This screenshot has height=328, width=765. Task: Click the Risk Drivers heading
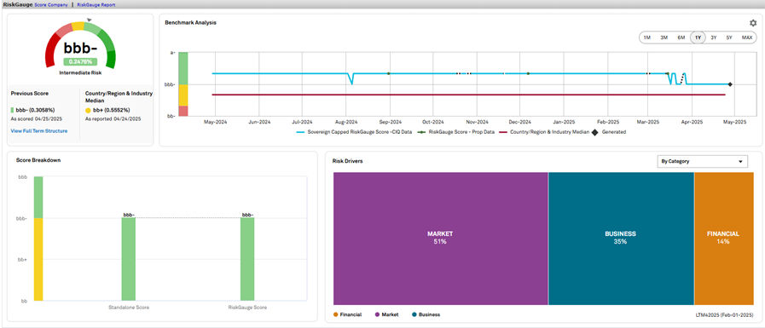(347, 161)
